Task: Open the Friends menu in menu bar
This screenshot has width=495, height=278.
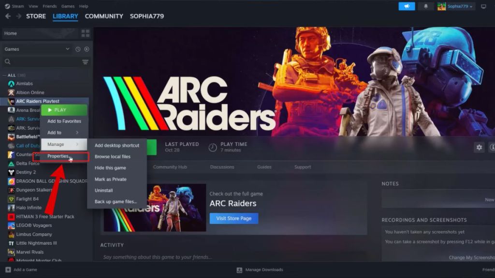Action: click(49, 6)
